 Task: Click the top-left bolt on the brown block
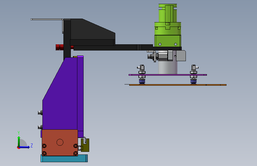click(44, 146)
